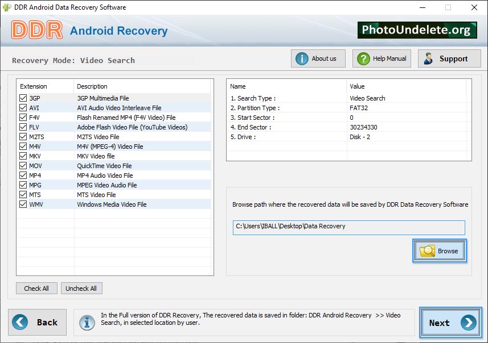Click the '5. Drive :' row name
Viewport: 488px width, 343px height.
[x=243, y=137]
